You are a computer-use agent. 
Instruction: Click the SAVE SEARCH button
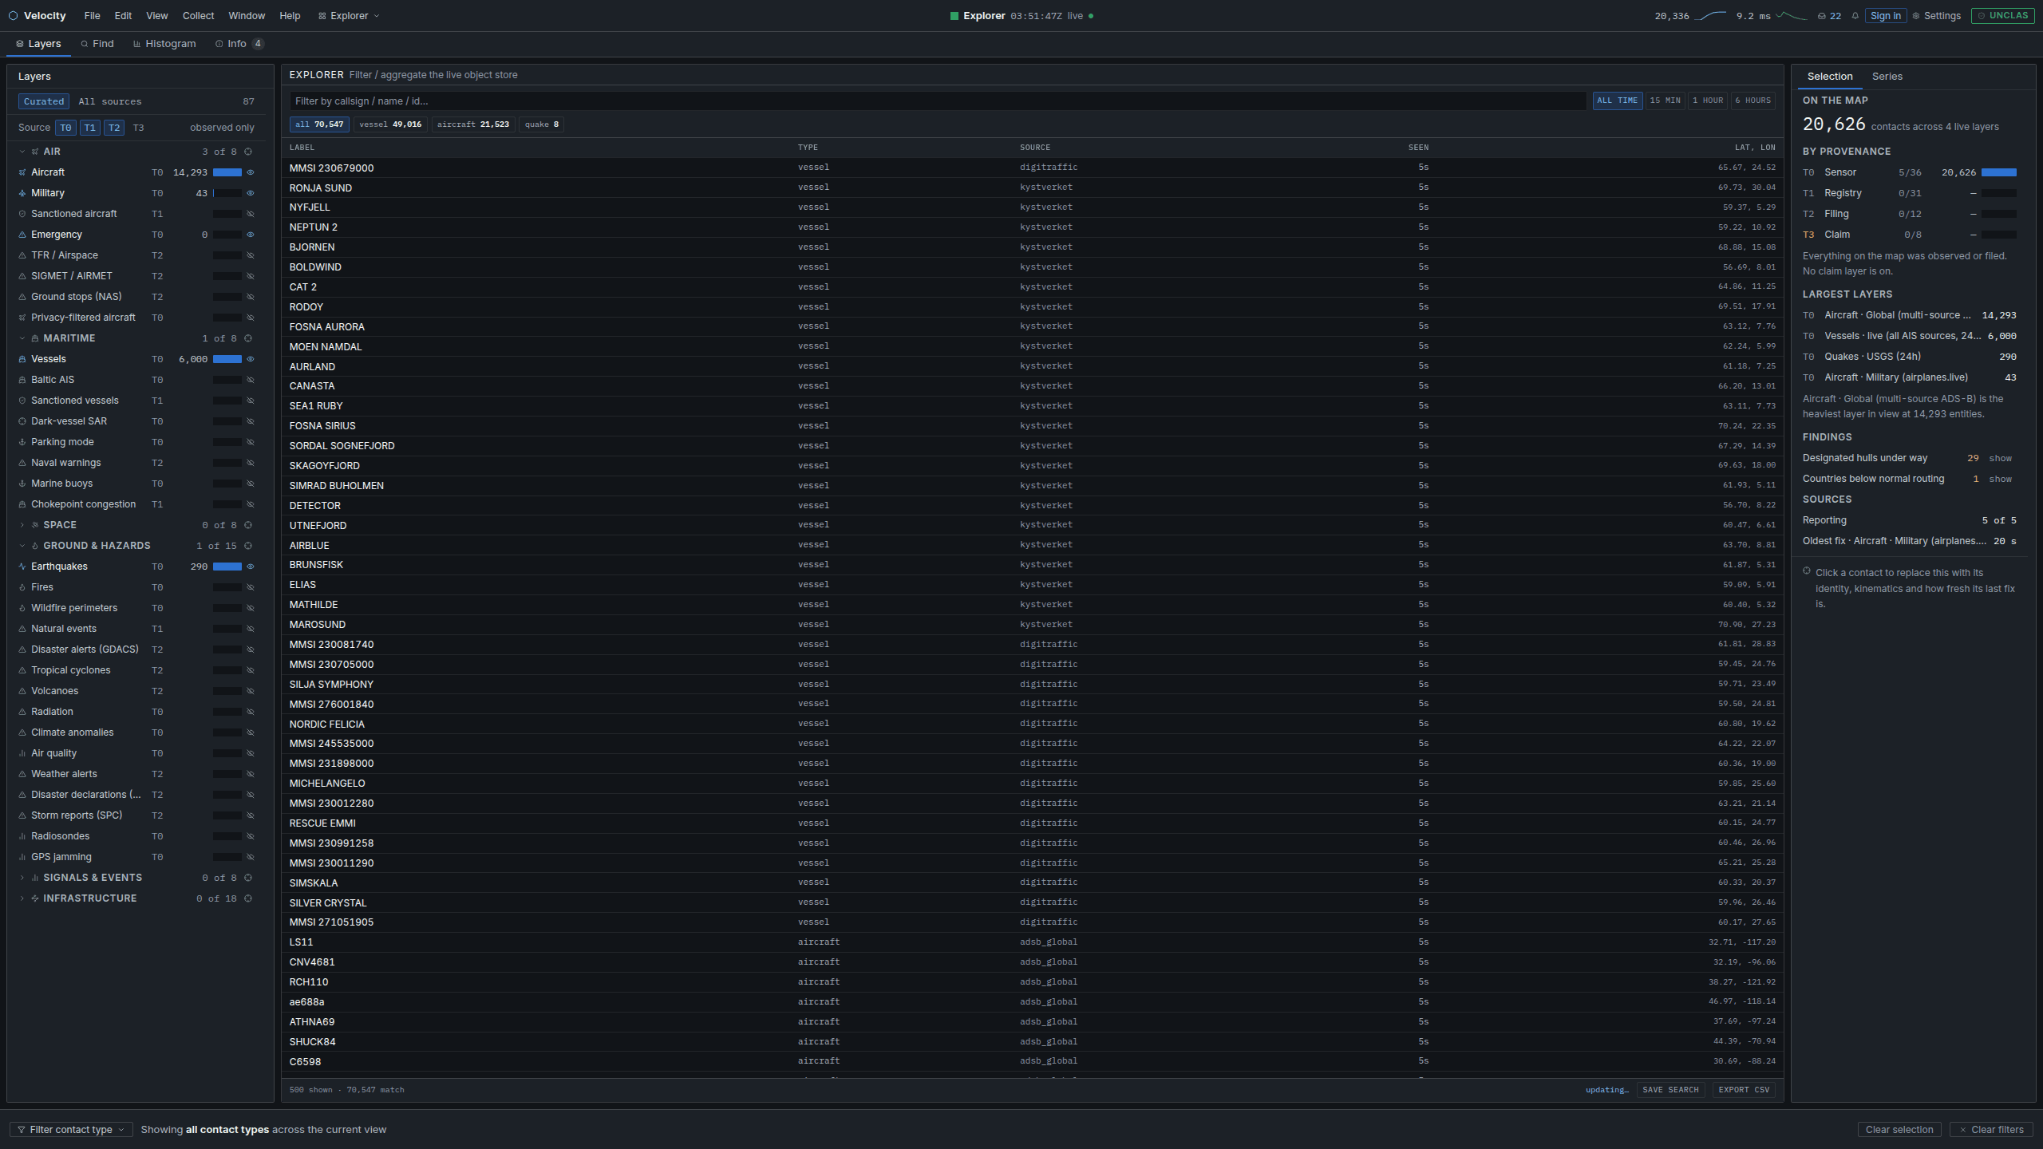pos(1670,1090)
